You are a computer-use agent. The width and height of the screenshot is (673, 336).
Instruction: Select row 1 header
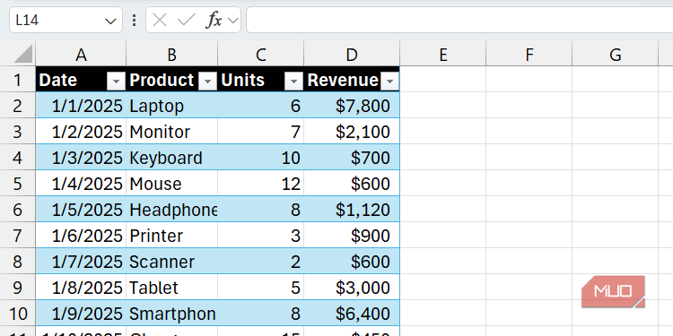[17, 80]
